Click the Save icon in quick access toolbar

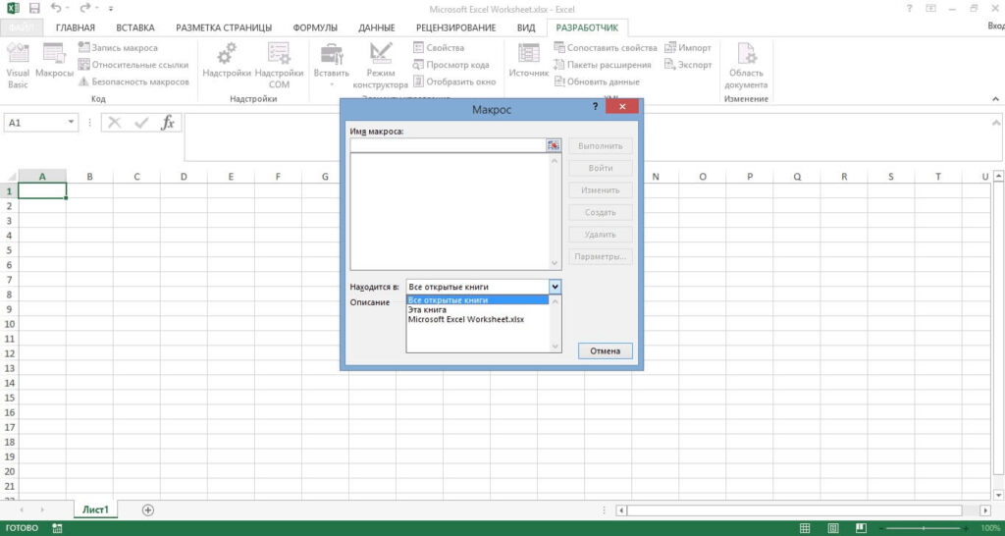(x=34, y=9)
